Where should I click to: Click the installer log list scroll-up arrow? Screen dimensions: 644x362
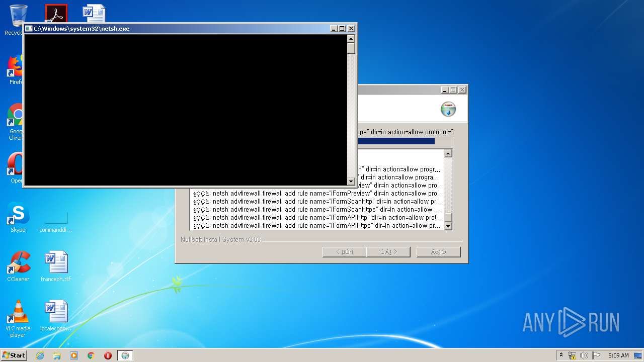pyautogui.click(x=448, y=153)
